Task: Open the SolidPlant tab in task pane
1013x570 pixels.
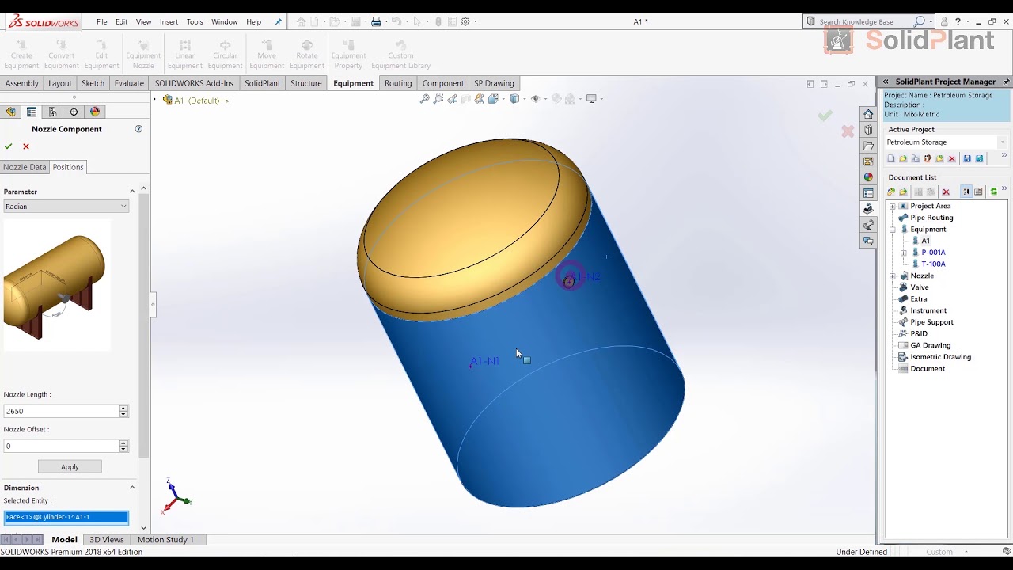Action: (868, 209)
